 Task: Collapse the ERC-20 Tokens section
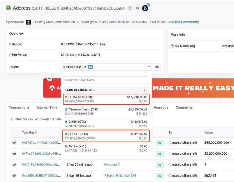pyautogui.click(x=65, y=90)
